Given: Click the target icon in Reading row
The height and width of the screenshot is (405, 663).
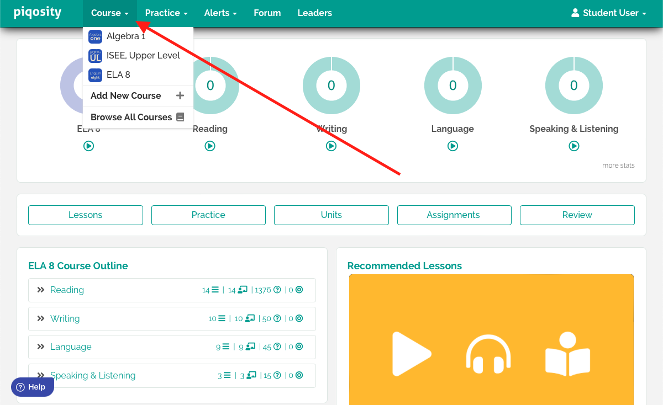Looking at the screenshot, I should 299,290.
